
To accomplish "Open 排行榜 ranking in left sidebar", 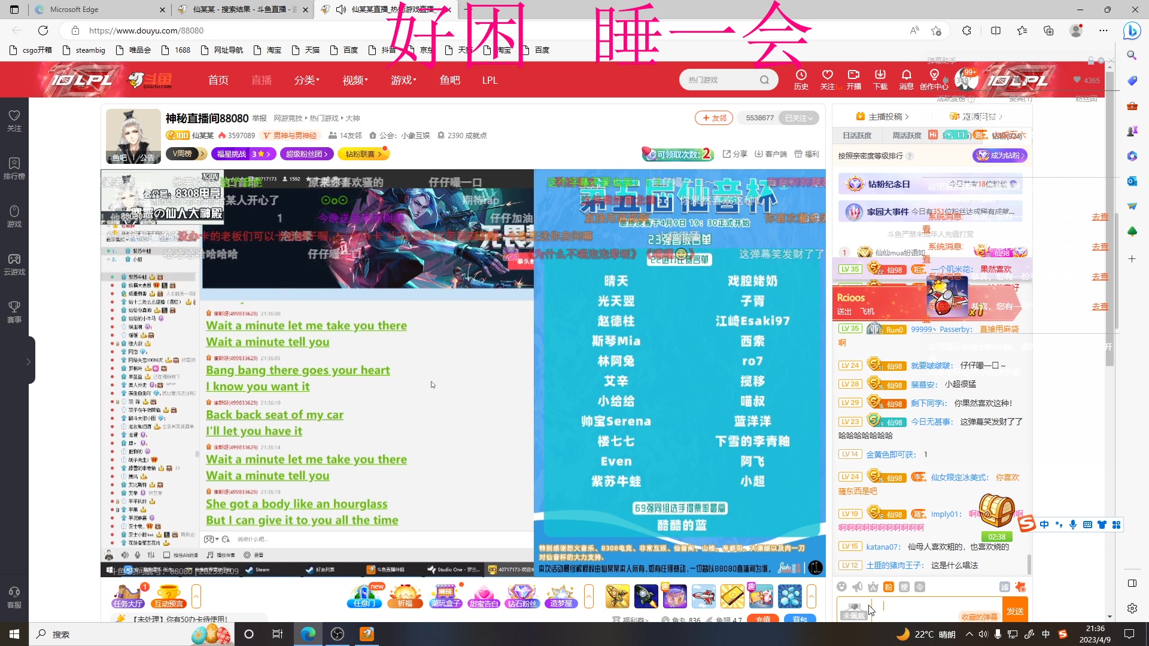I will coord(14,168).
